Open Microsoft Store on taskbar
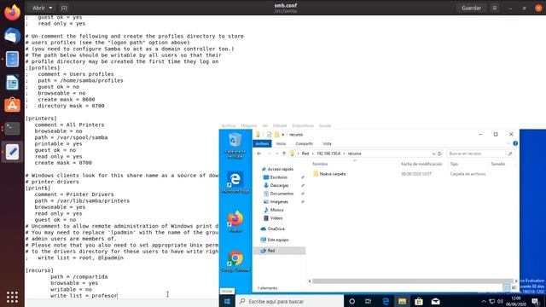The image size is (546, 307). 419,301
